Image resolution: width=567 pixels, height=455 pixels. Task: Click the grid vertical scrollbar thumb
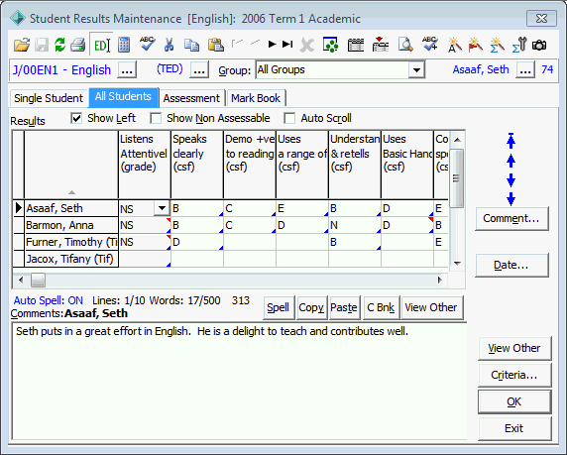[457, 178]
